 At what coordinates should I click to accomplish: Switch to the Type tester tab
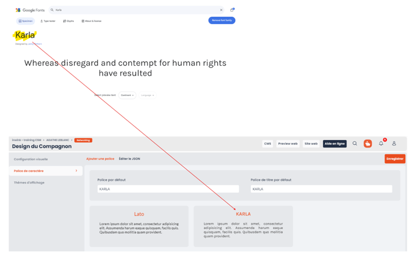[x=48, y=21]
